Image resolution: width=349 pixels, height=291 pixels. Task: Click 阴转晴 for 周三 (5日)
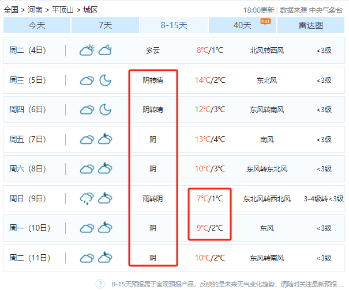[153, 81]
